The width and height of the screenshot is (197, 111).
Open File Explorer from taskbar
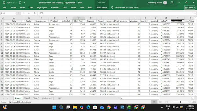[75, 107]
